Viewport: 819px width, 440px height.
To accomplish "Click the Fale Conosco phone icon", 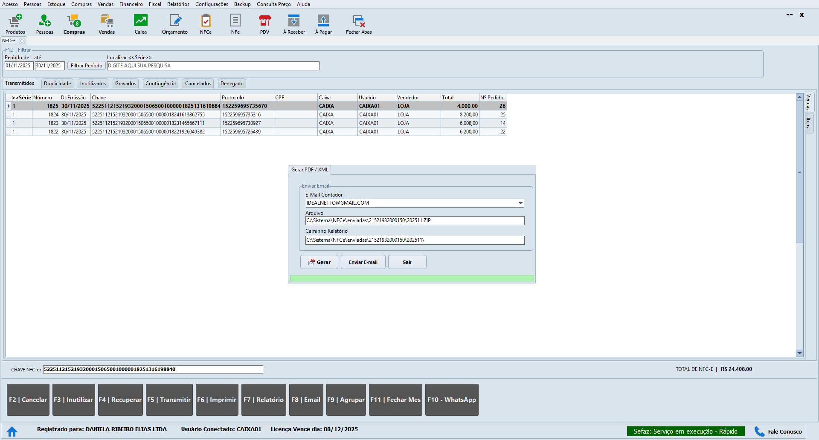I will tap(759, 431).
